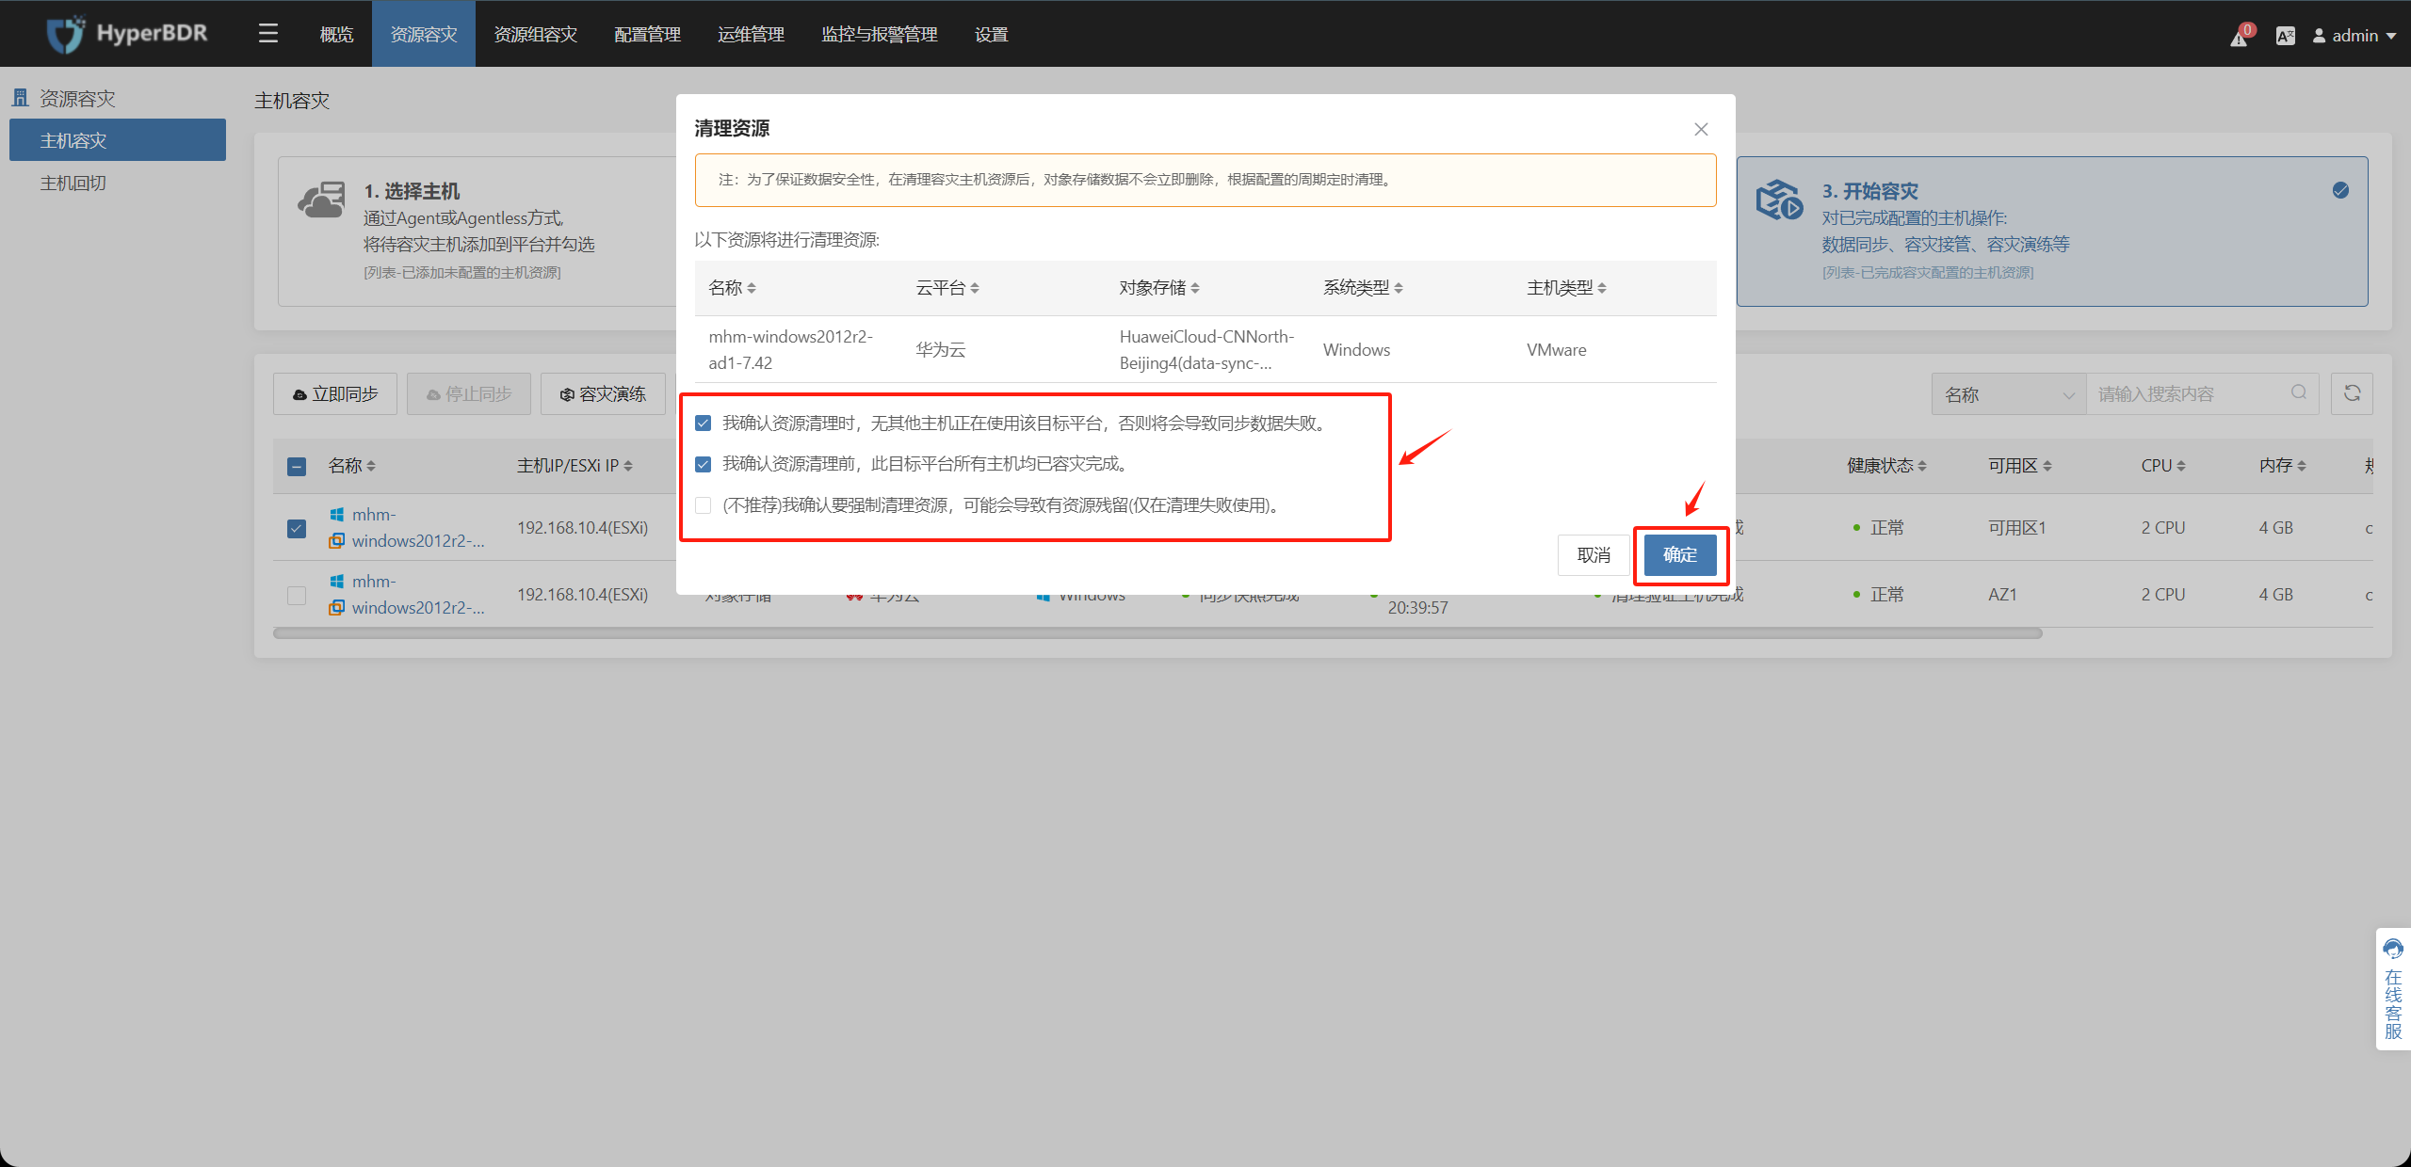This screenshot has height=1167, width=2411.
Task: Confirm cleanup with 确定 button
Action: click(1680, 554)
